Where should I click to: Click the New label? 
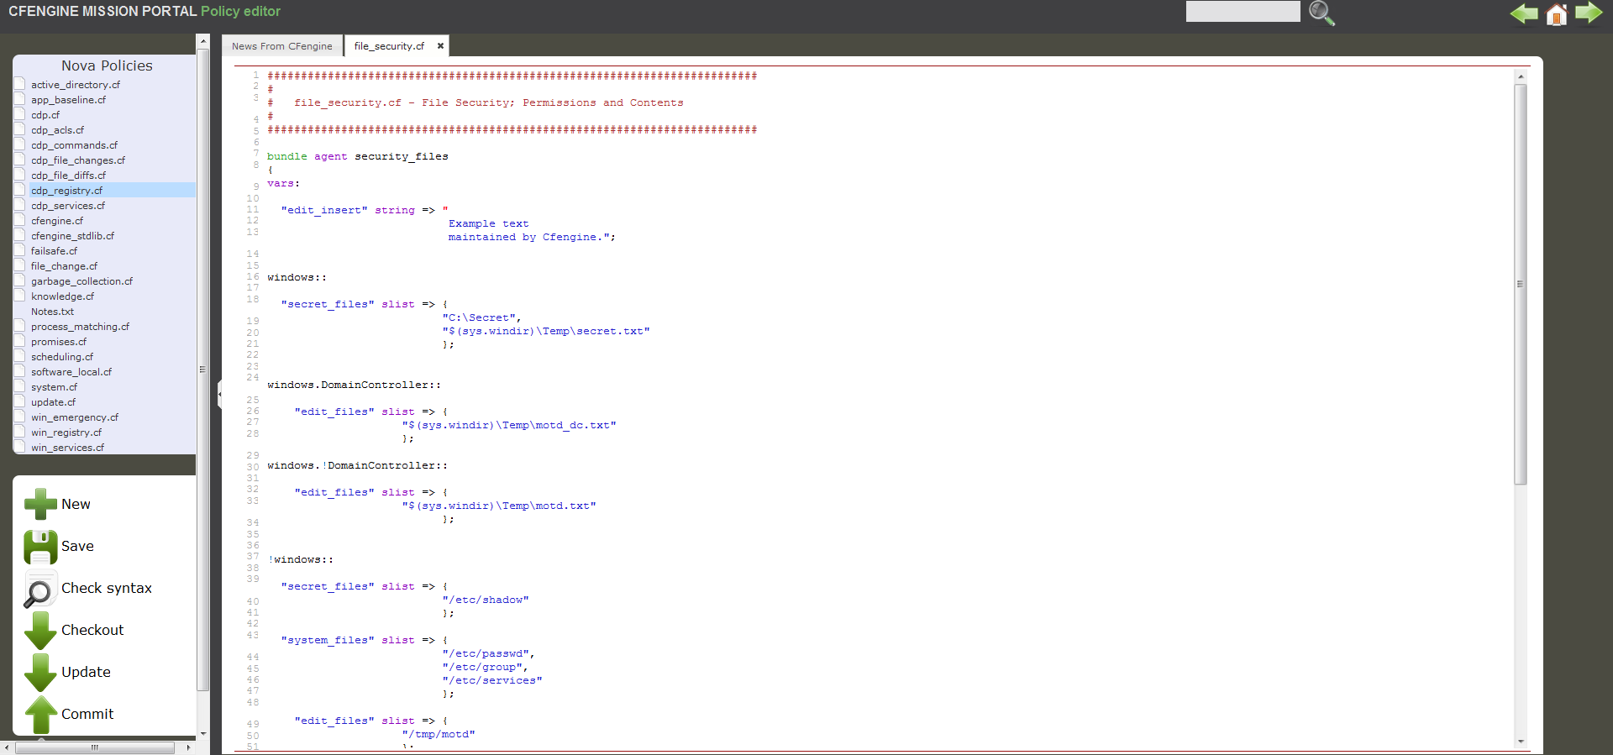pos(76,505)
